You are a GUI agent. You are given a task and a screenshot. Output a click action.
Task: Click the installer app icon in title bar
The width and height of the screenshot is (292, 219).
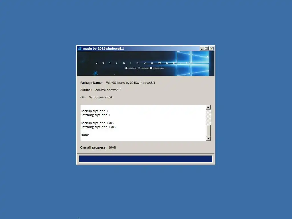point(80,48)
